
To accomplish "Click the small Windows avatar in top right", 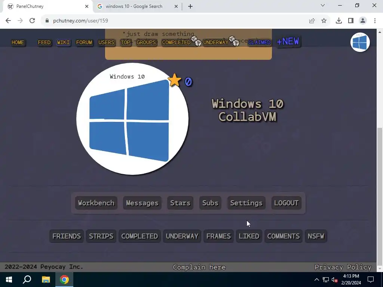I will 360,42.
